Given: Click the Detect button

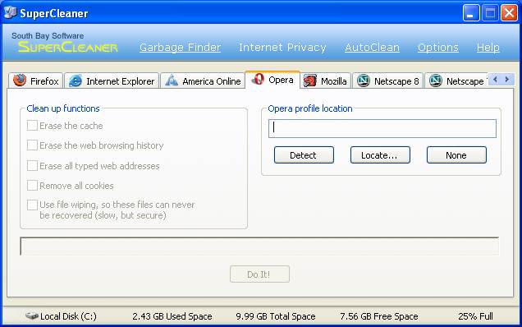Looking at the screenshot, I should [304, 155].
